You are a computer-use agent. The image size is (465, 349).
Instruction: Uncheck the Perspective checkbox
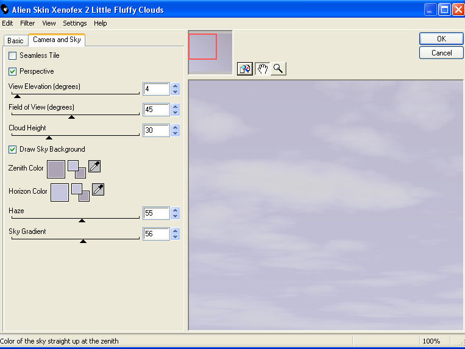click(13, 71)
